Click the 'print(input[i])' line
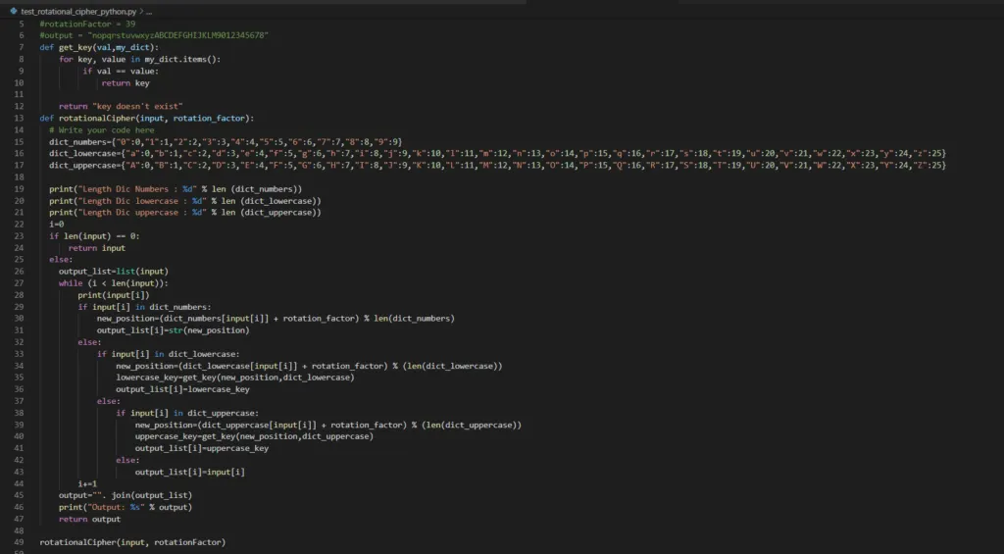1004x554 pixels. [x=114, y=295]
